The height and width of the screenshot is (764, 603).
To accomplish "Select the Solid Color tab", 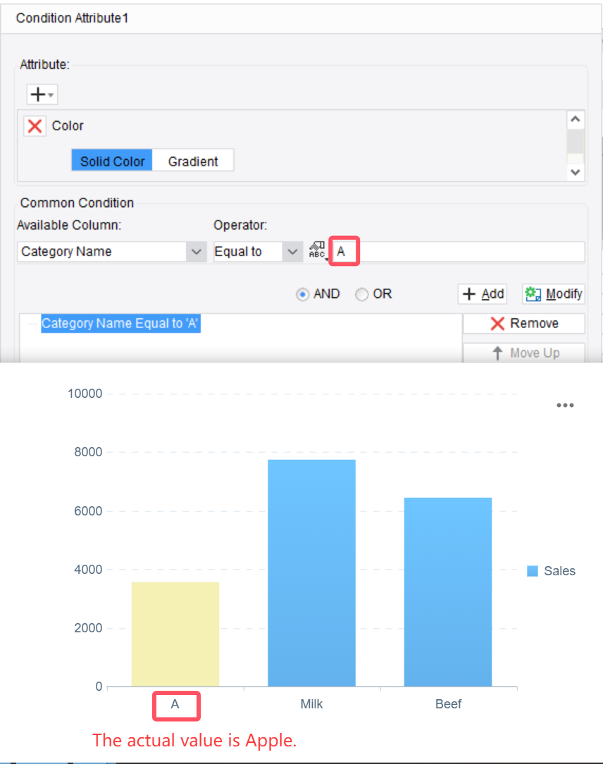I will coord(112,161).
